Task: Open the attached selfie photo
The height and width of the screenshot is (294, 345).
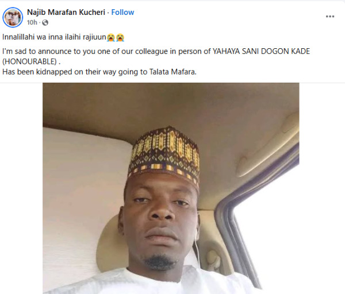Action: point(171,188)
